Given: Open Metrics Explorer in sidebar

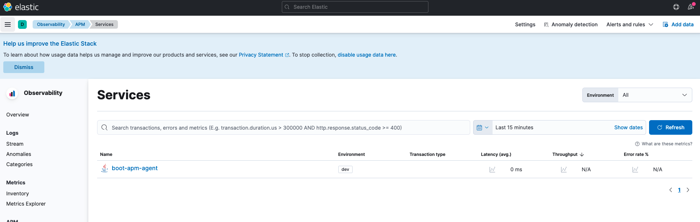Looking at the screenshot, I should point(26,204).
